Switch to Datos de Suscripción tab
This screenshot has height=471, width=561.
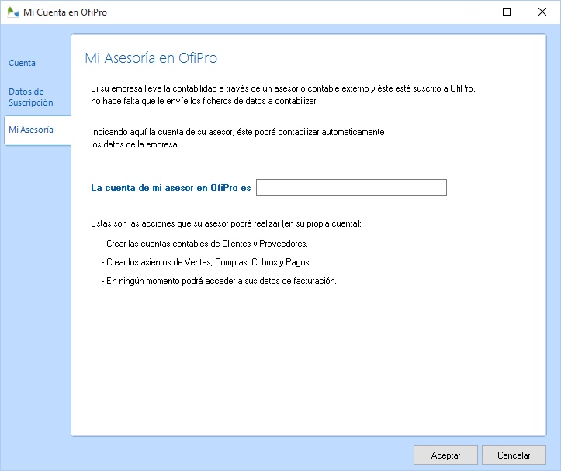(x=31, y=97)
